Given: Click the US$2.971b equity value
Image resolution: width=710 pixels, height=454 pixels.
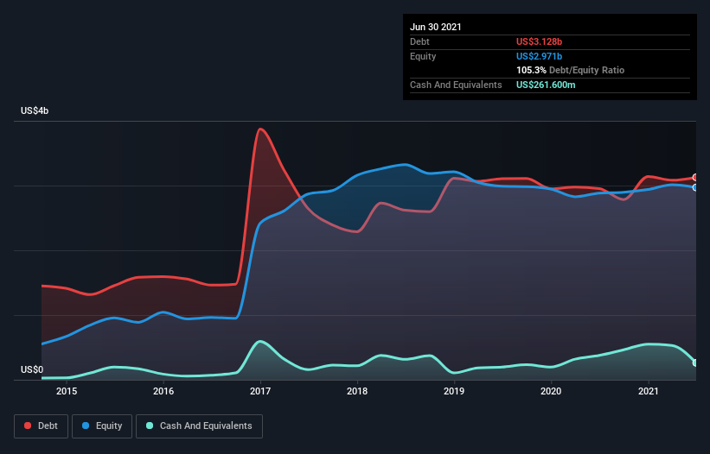Looking at the screenshot, I should point(539,56).
